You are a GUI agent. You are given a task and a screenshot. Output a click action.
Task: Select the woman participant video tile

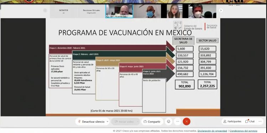(174, 11)
